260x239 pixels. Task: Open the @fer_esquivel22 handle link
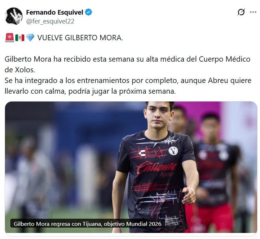click(x=50, y=21)
